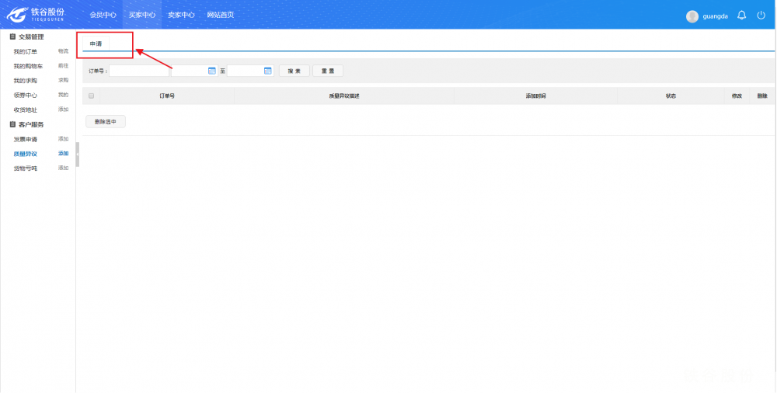Click the 客户服务 section icon

coord(12,124)
